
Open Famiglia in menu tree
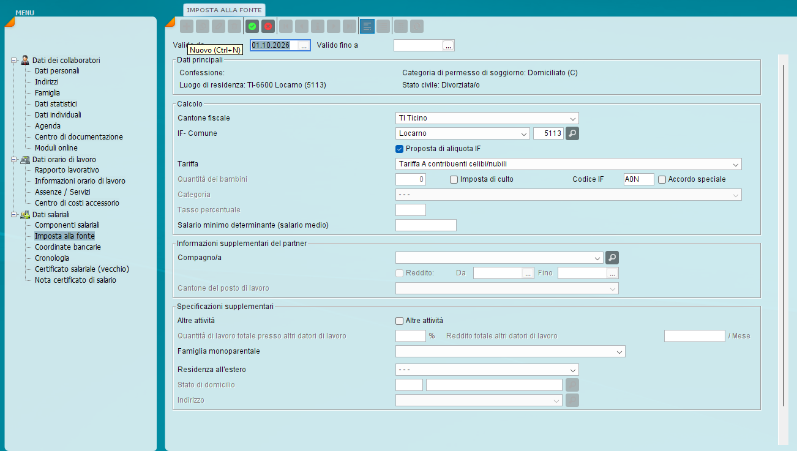coord(47,93)
